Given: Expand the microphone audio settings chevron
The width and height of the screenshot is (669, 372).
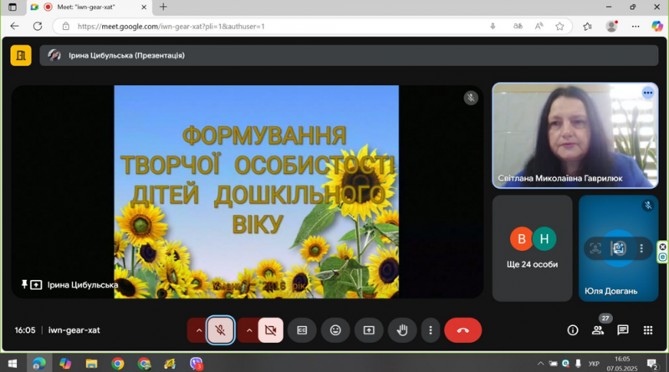Looking at the screenshot, I should pos(198,330).
